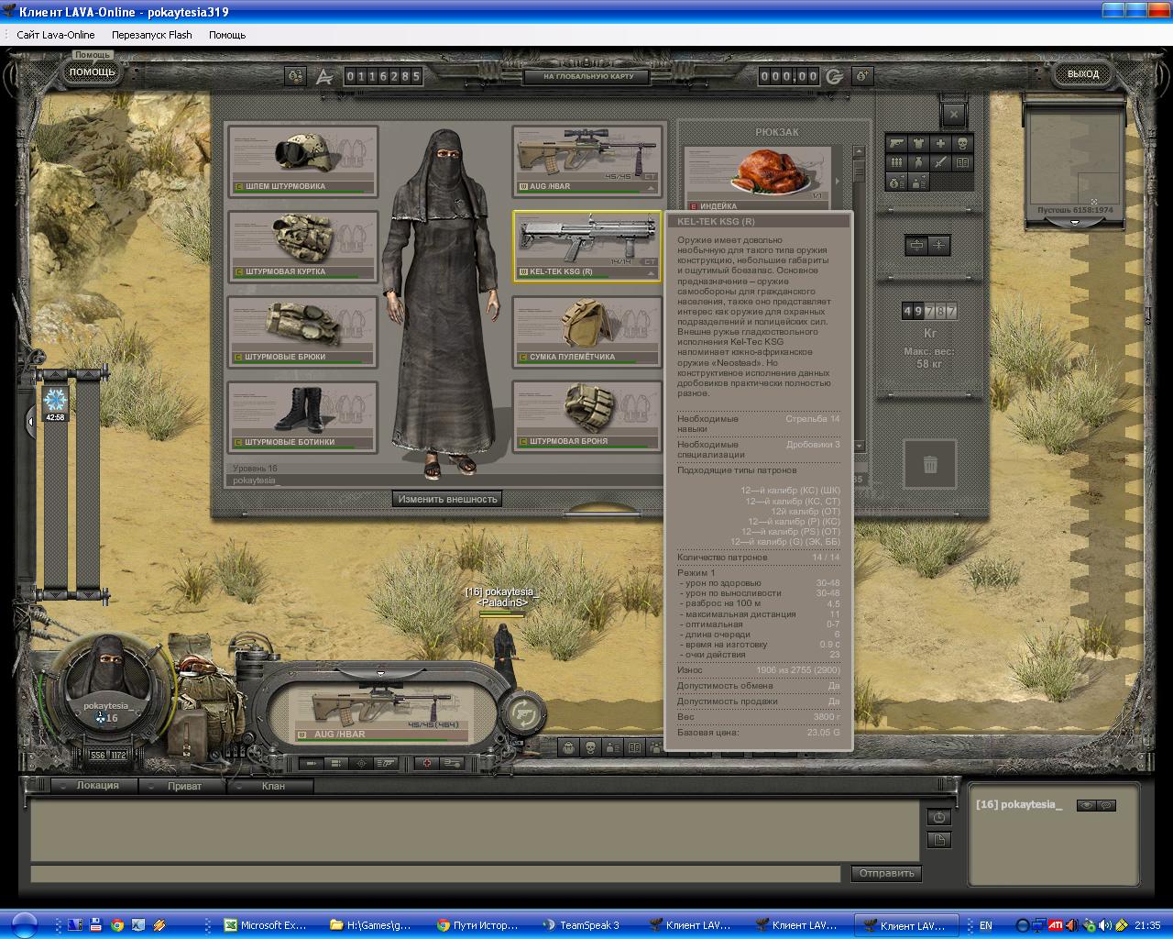Select the money bag list filter icon
This screenshot has height=939, width=1173.
pyautogui.click(x=896, y=182)
